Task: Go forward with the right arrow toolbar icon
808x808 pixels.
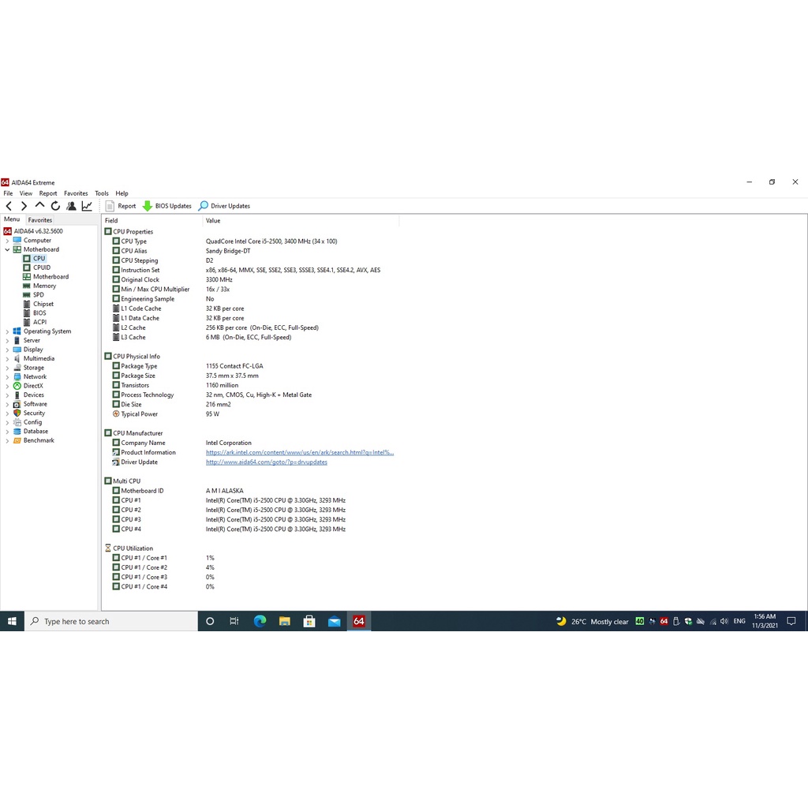Action: tap(24, 206)
